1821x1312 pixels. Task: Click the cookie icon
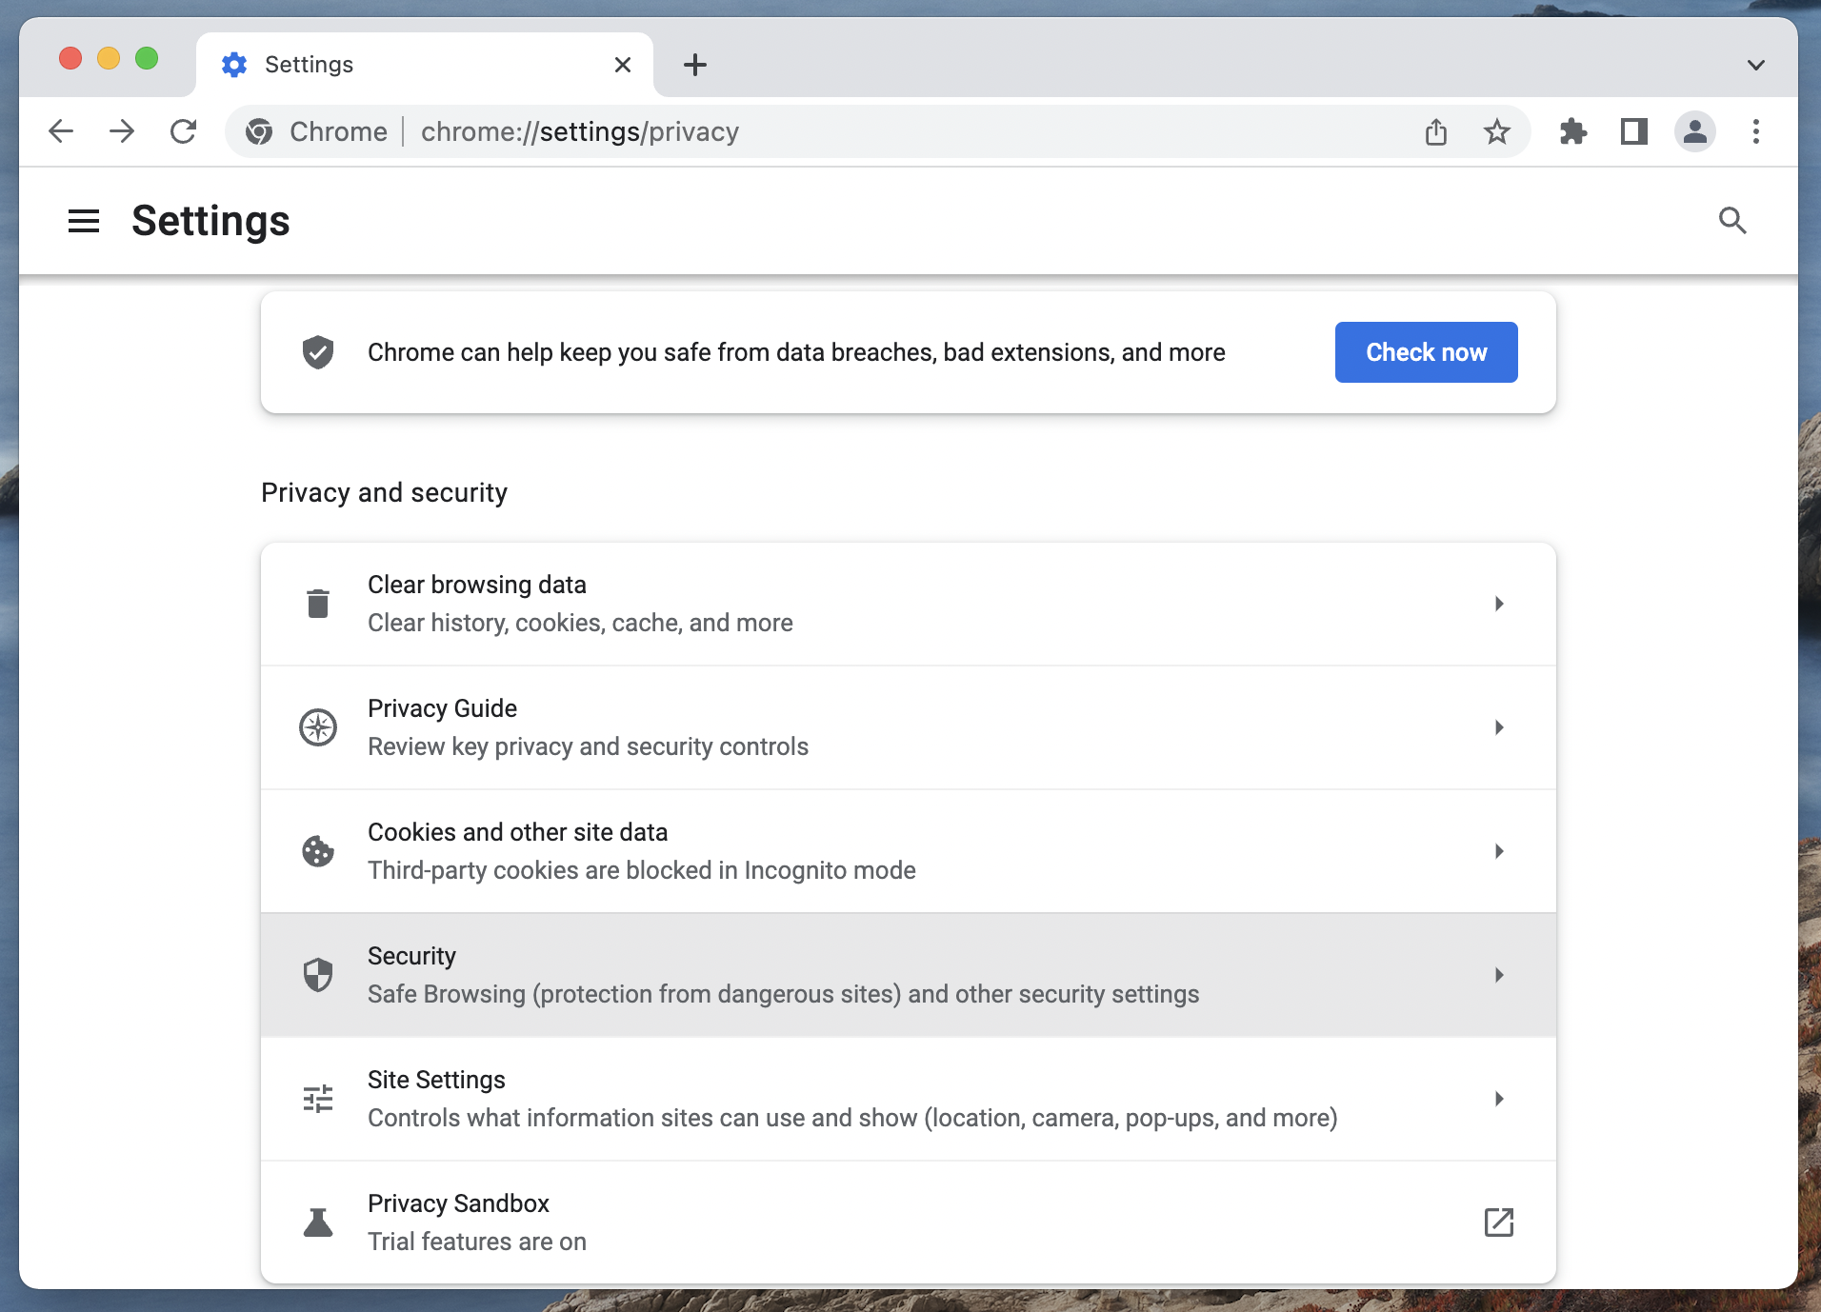coord(318,851)
